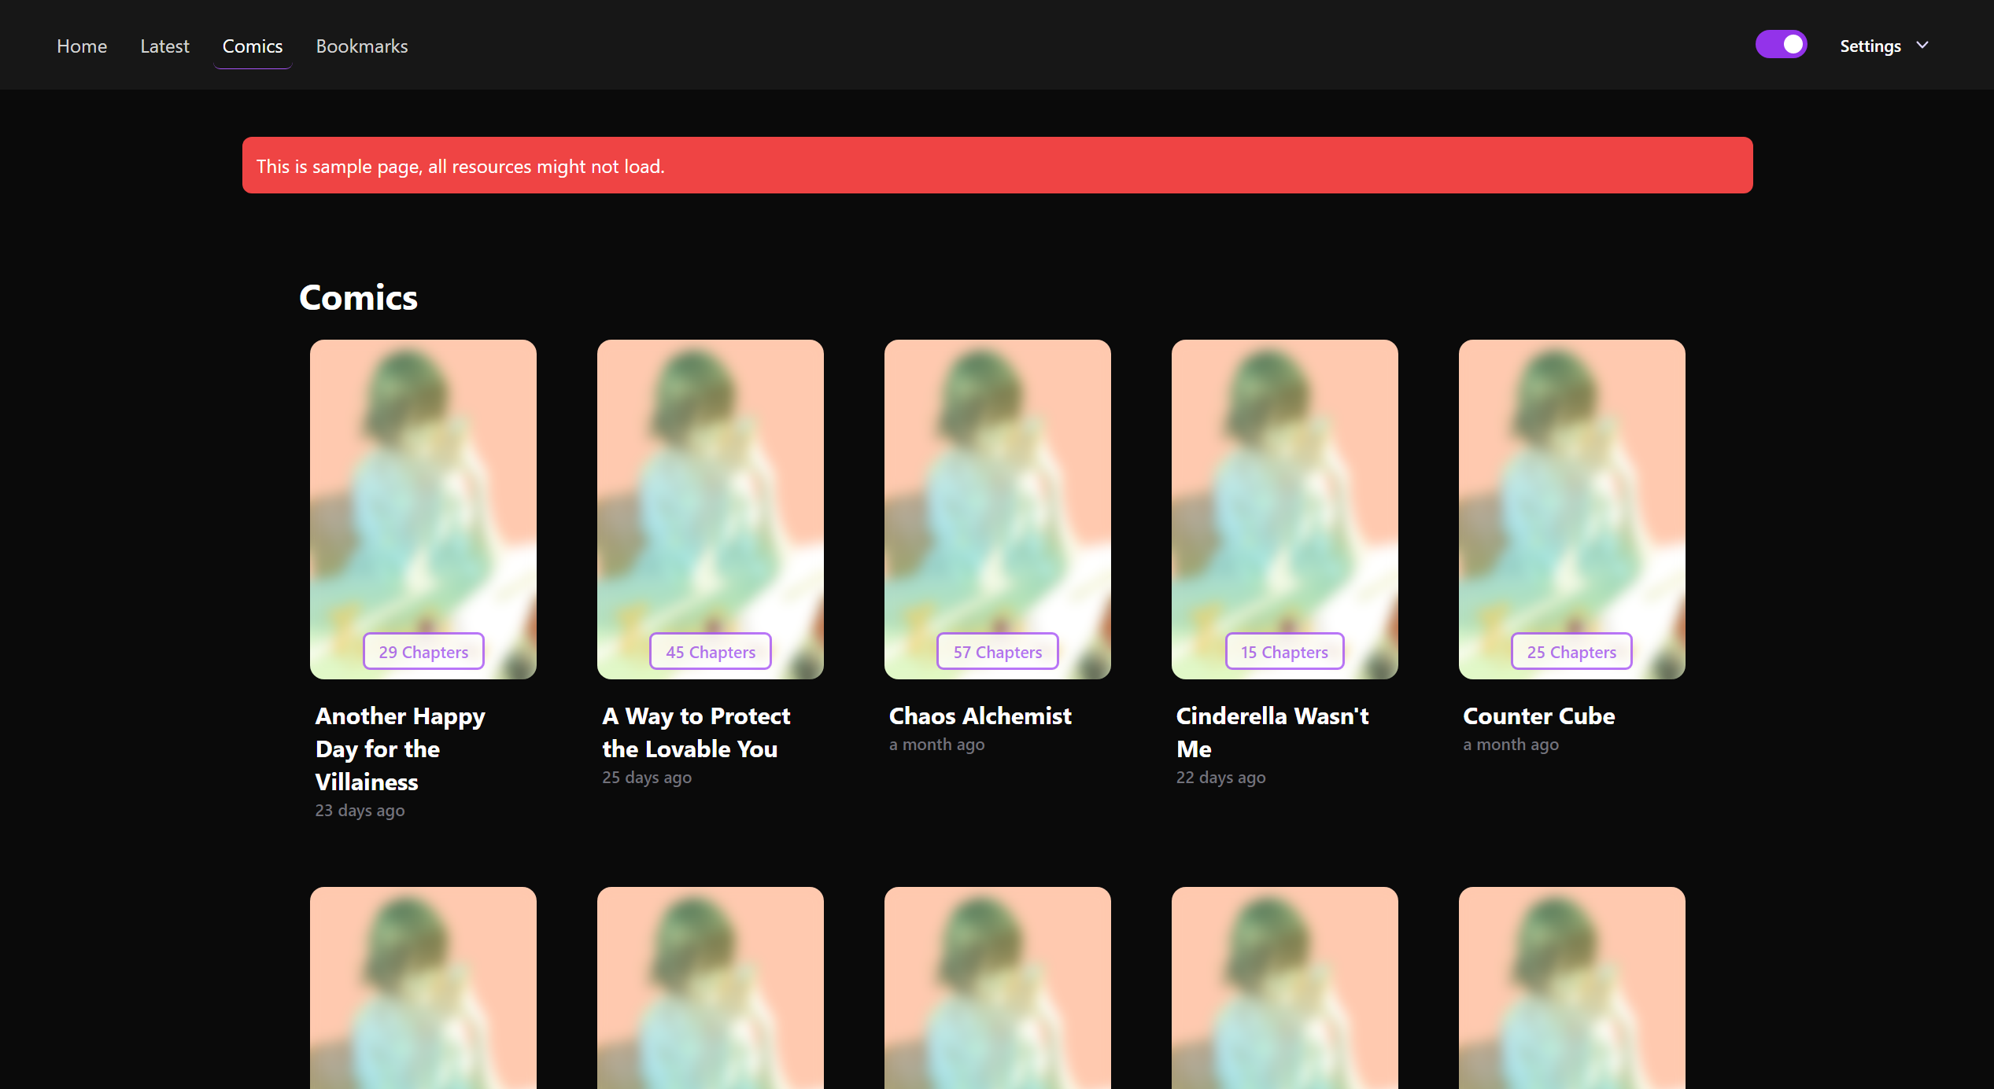Viewport: 1994px width, 1089px height.
Task: Click the Chaos Alchemist cover thumbnail
Action: point(997,487)
